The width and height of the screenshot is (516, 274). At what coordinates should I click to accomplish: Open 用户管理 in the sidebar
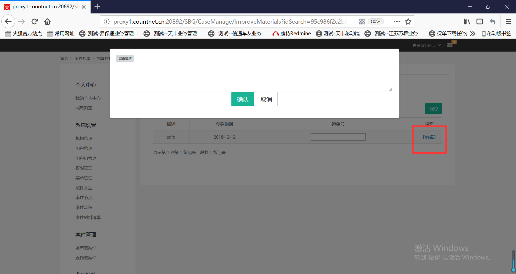(84, 149)
